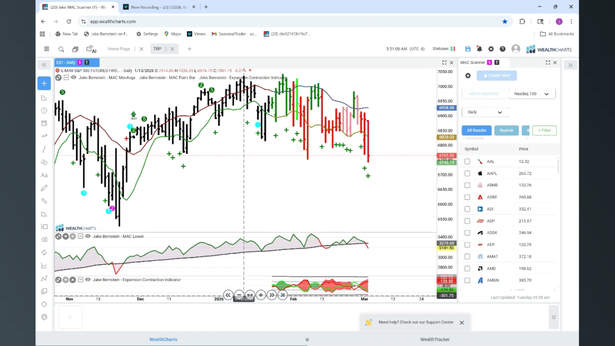Expand the Daily timeframe dropdown
The width and height of the screenshot is (615, 346).
[x=485, y=112]
